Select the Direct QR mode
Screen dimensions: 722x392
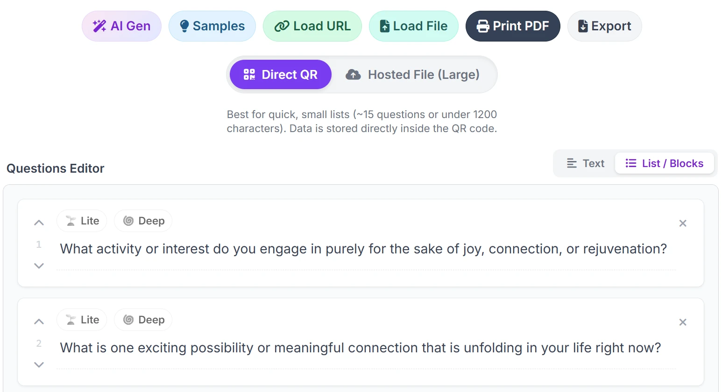point(280,75)
